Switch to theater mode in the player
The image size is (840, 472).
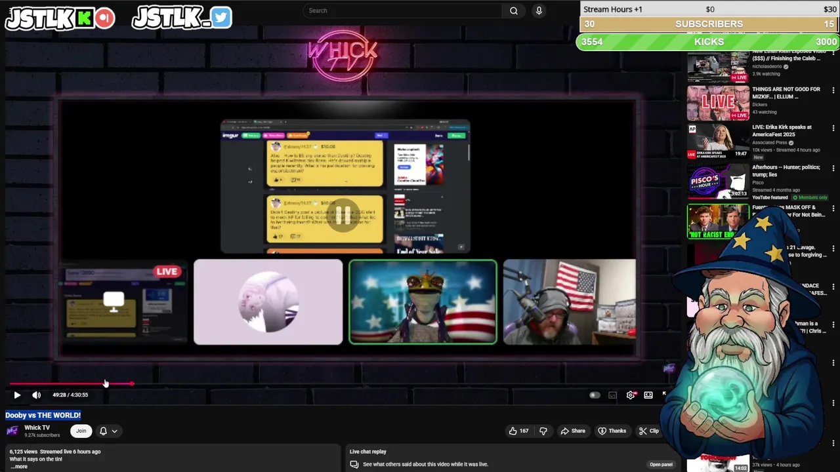pyautogui.click(x=648, y=395)
